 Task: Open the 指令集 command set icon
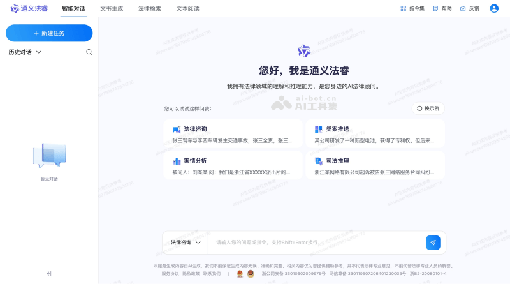pos(403,8)
